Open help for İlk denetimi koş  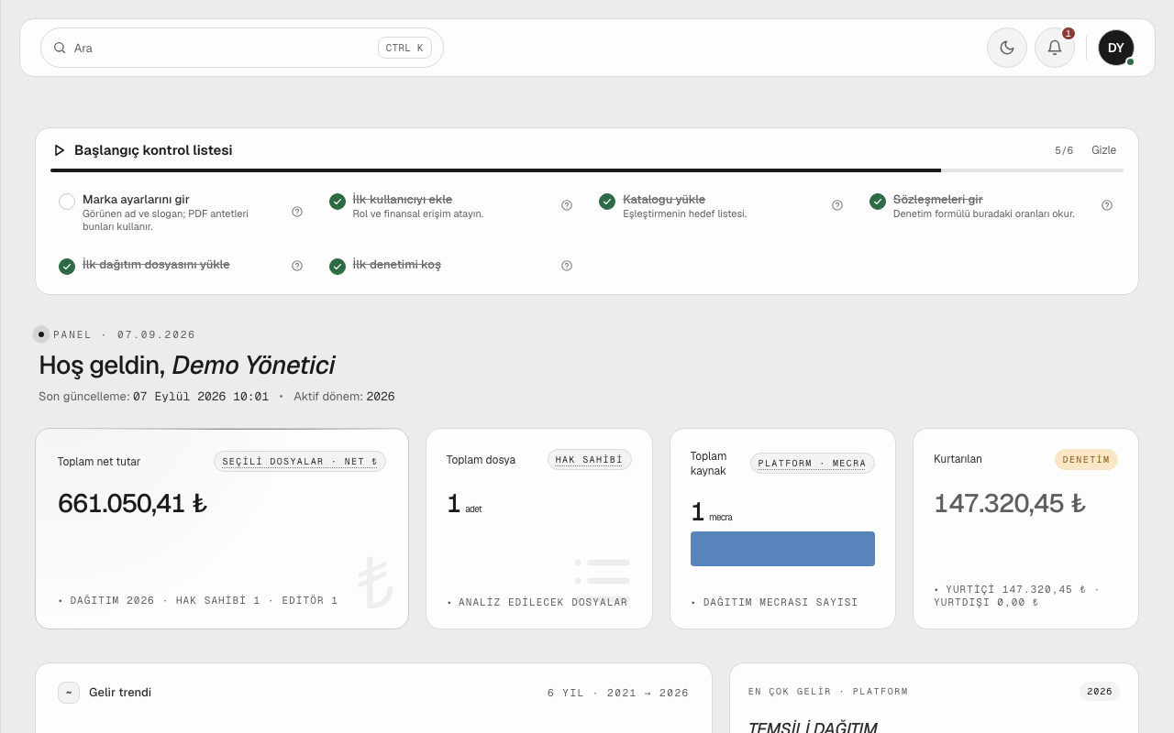[x=567, y=266]
